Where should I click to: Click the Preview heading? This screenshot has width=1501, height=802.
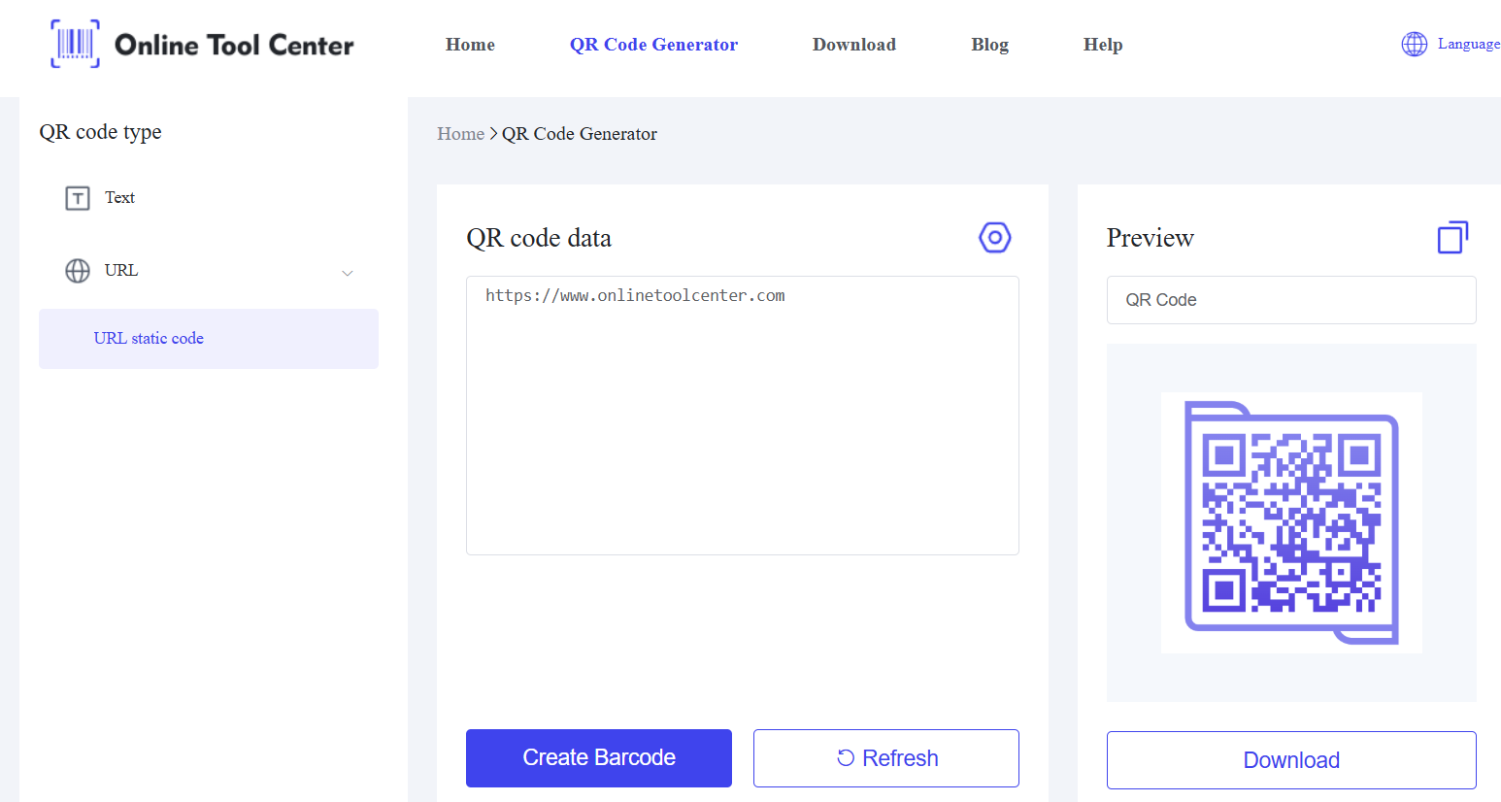click(x=1151, y=238)
